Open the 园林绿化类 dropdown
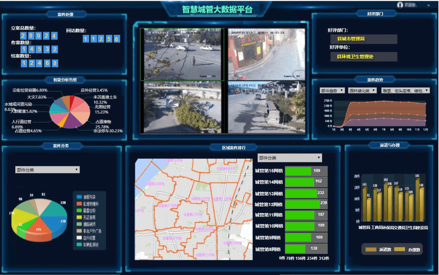The height and width of the screenshot is (275, 439). coord(363,91)
